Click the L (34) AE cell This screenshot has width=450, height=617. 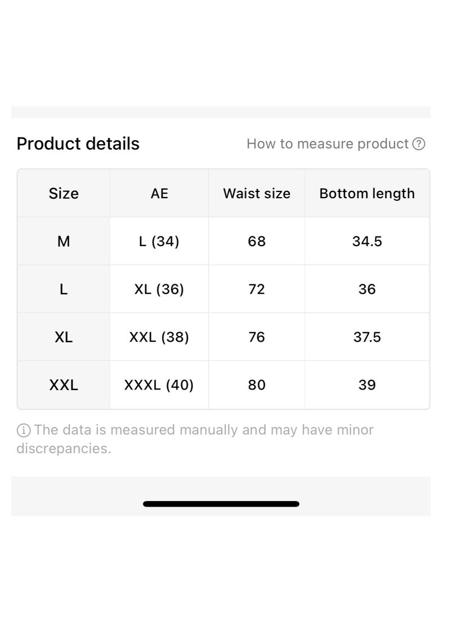coord(159,241)
